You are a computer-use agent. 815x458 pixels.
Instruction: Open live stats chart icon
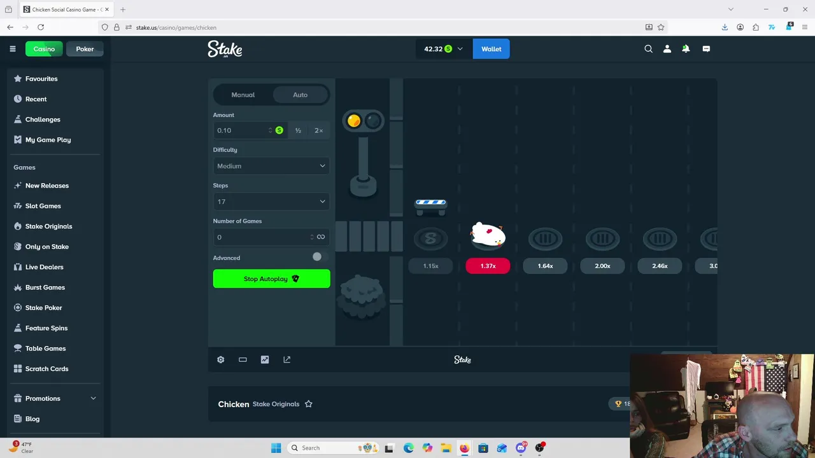(x=265, y=359)
